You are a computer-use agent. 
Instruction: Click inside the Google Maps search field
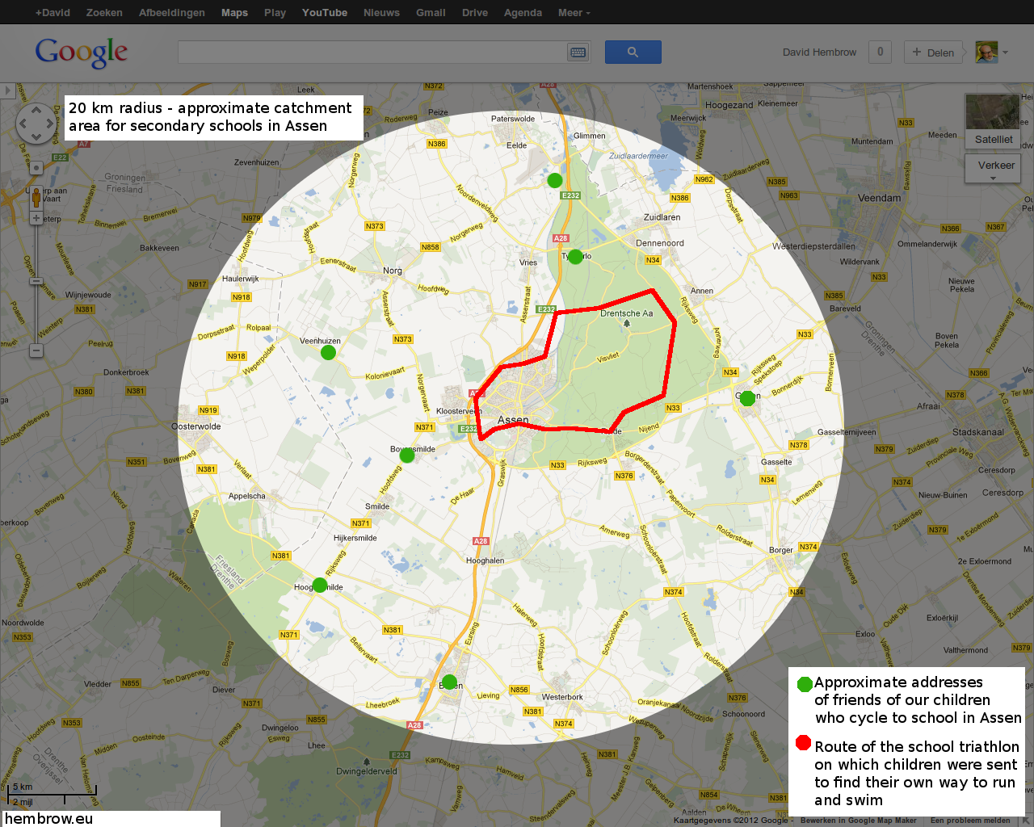tap(372, 52)
